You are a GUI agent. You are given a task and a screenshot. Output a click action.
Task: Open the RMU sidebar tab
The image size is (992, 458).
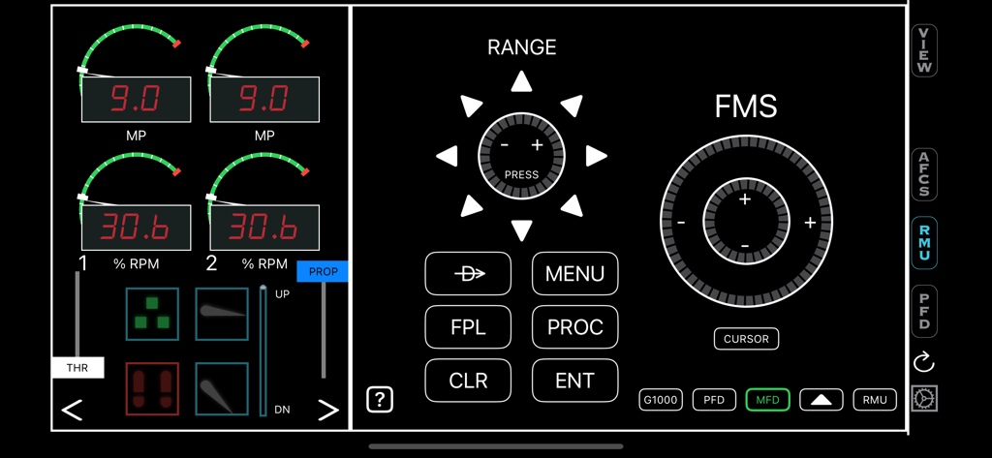[x=924, y=243]
